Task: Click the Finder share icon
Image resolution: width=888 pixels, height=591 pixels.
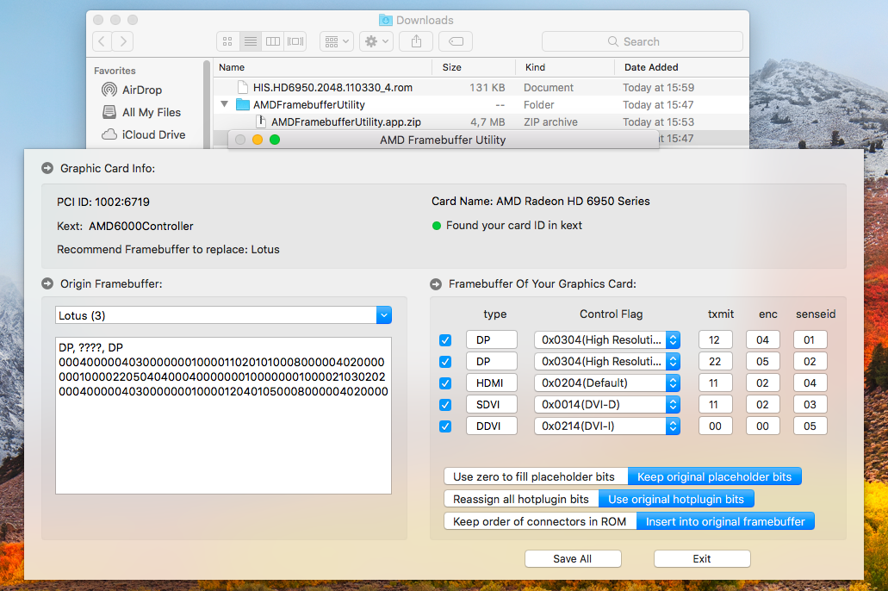Action: (x=416, y=41)
